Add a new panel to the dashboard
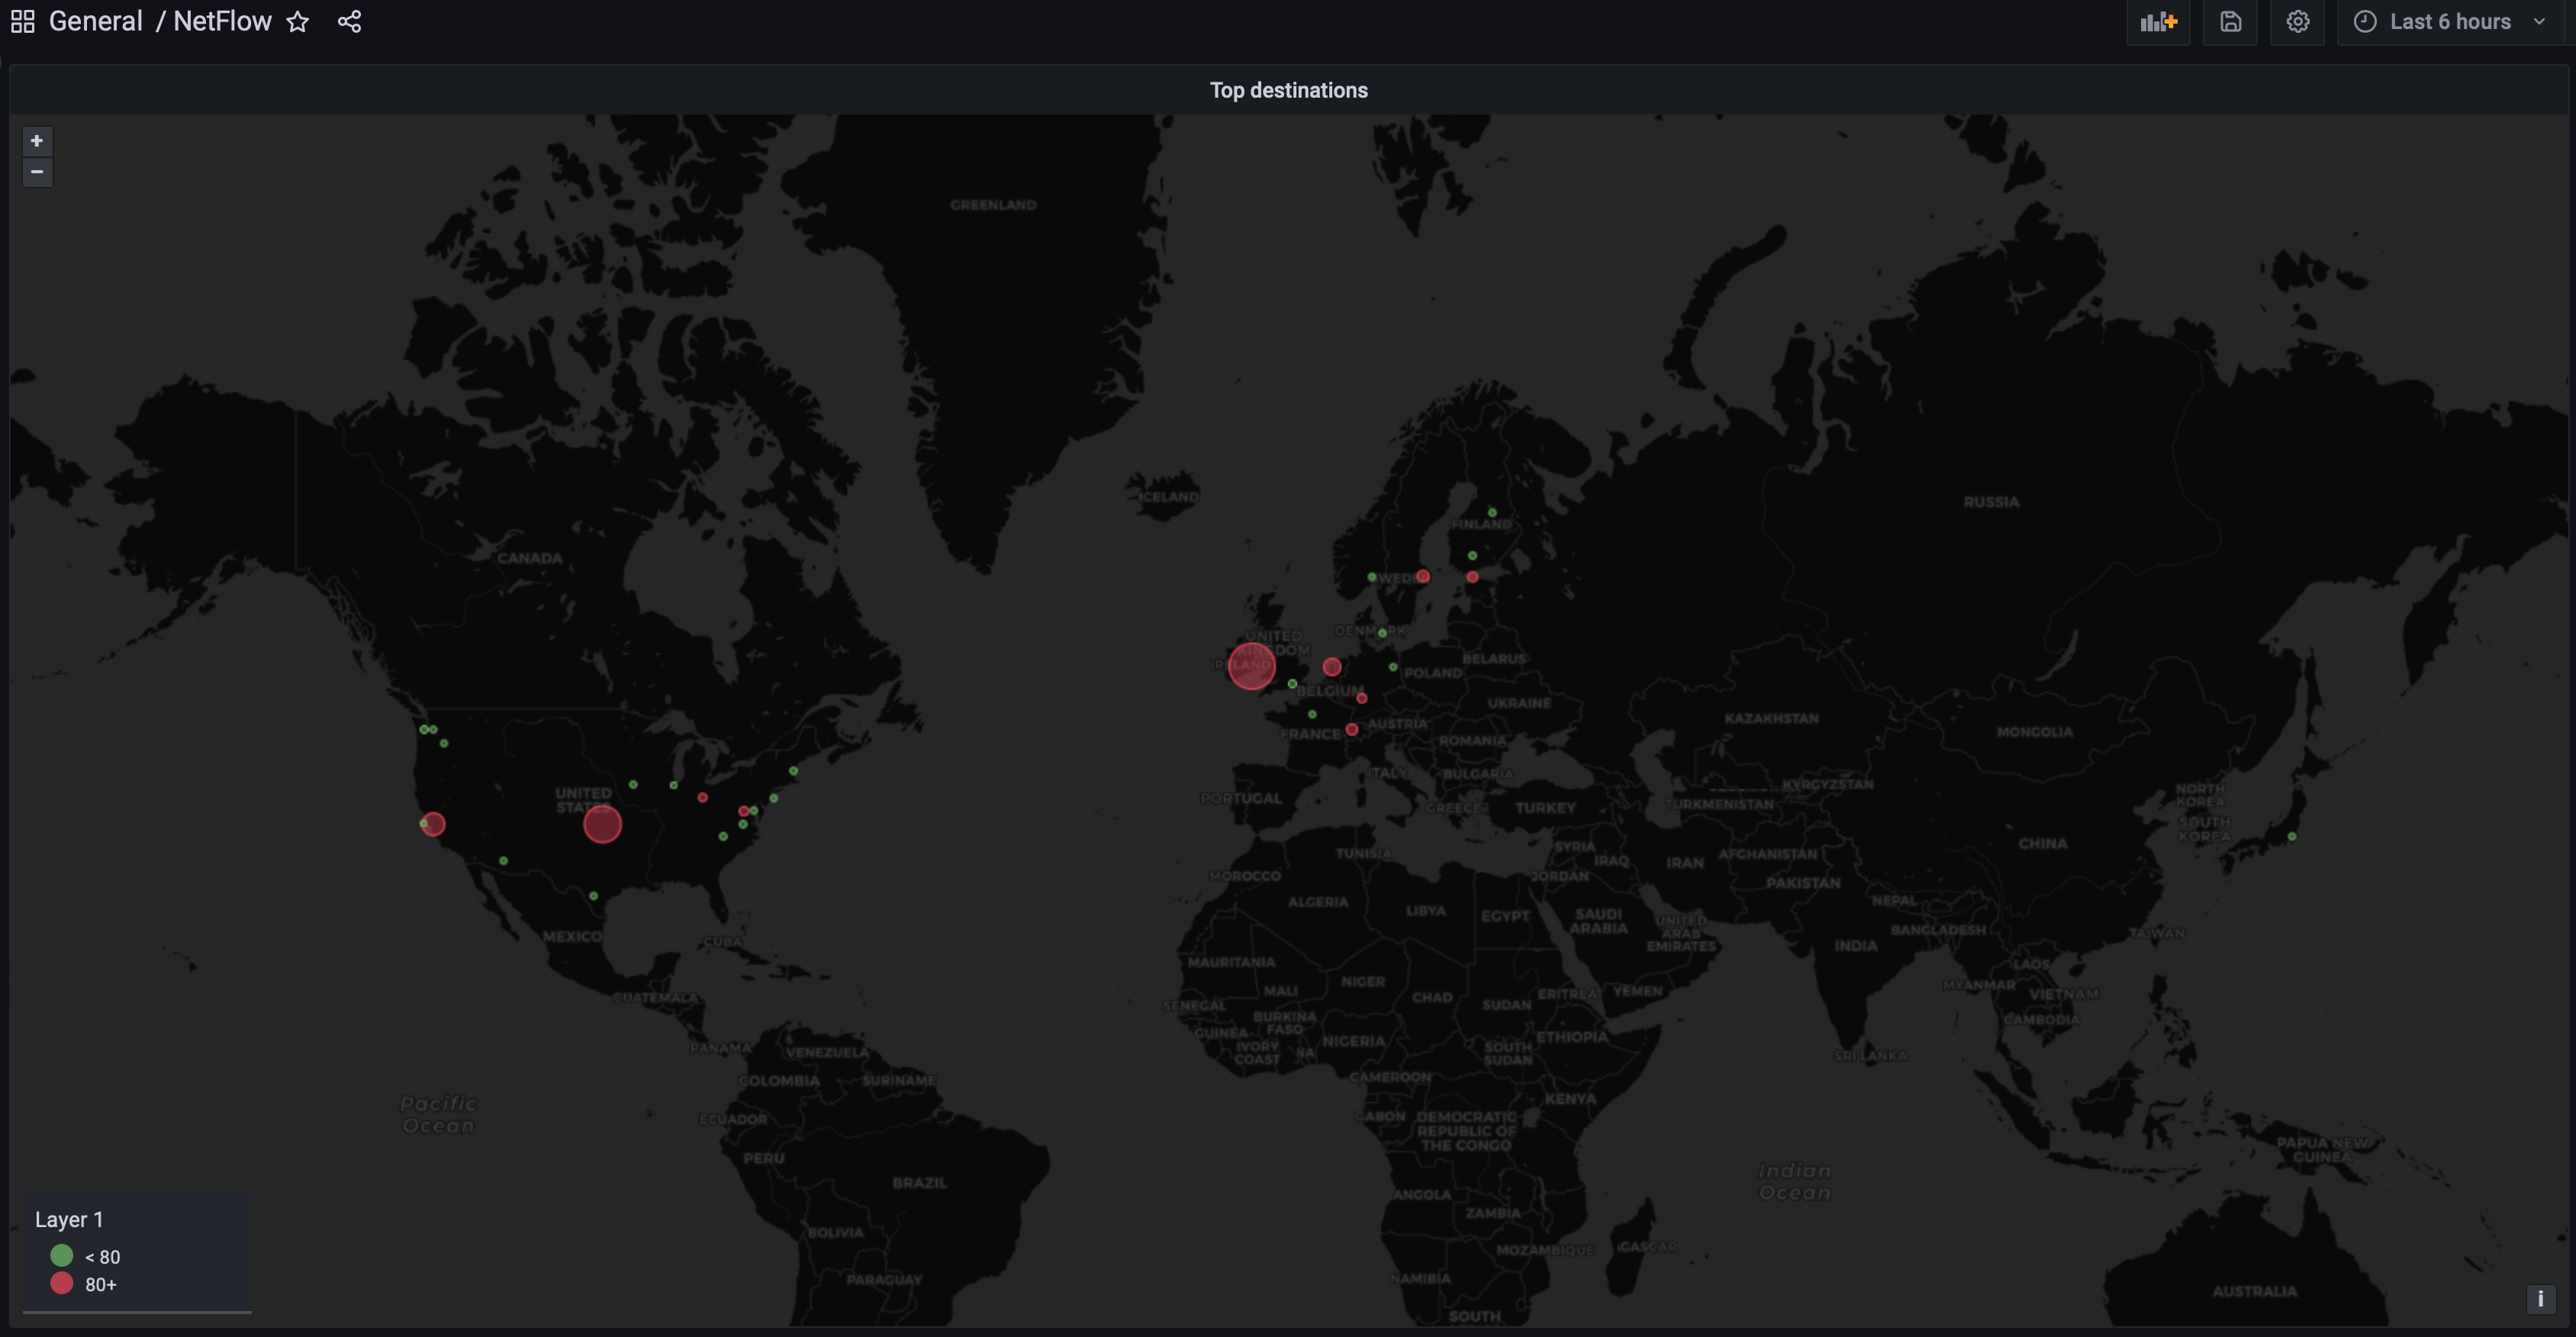Viewport: 2576px width, 1337px height. [x=2158, y=21]
